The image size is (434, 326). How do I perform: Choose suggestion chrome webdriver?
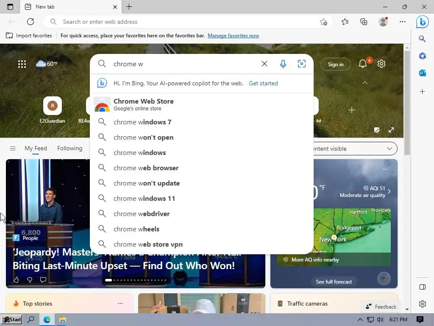click(202, 214)
